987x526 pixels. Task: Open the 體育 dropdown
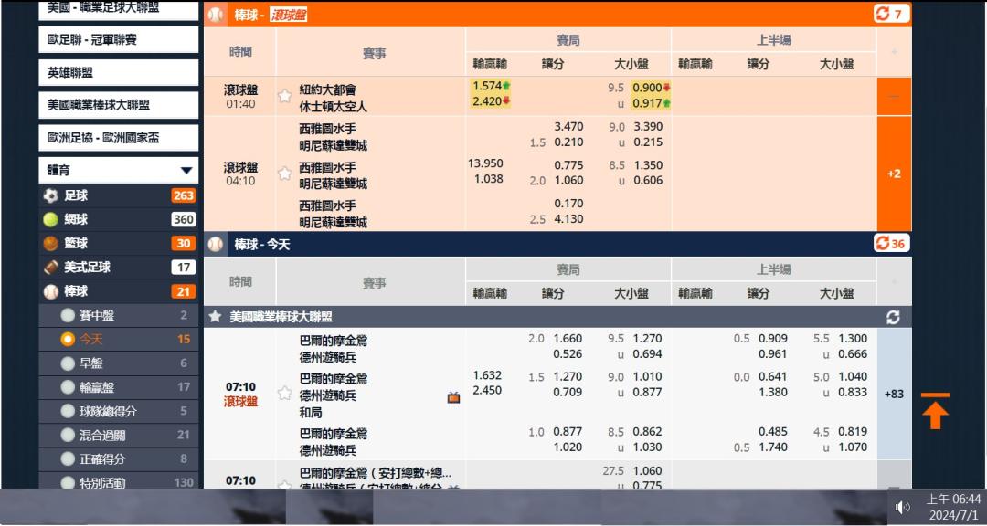pos(118,171)
